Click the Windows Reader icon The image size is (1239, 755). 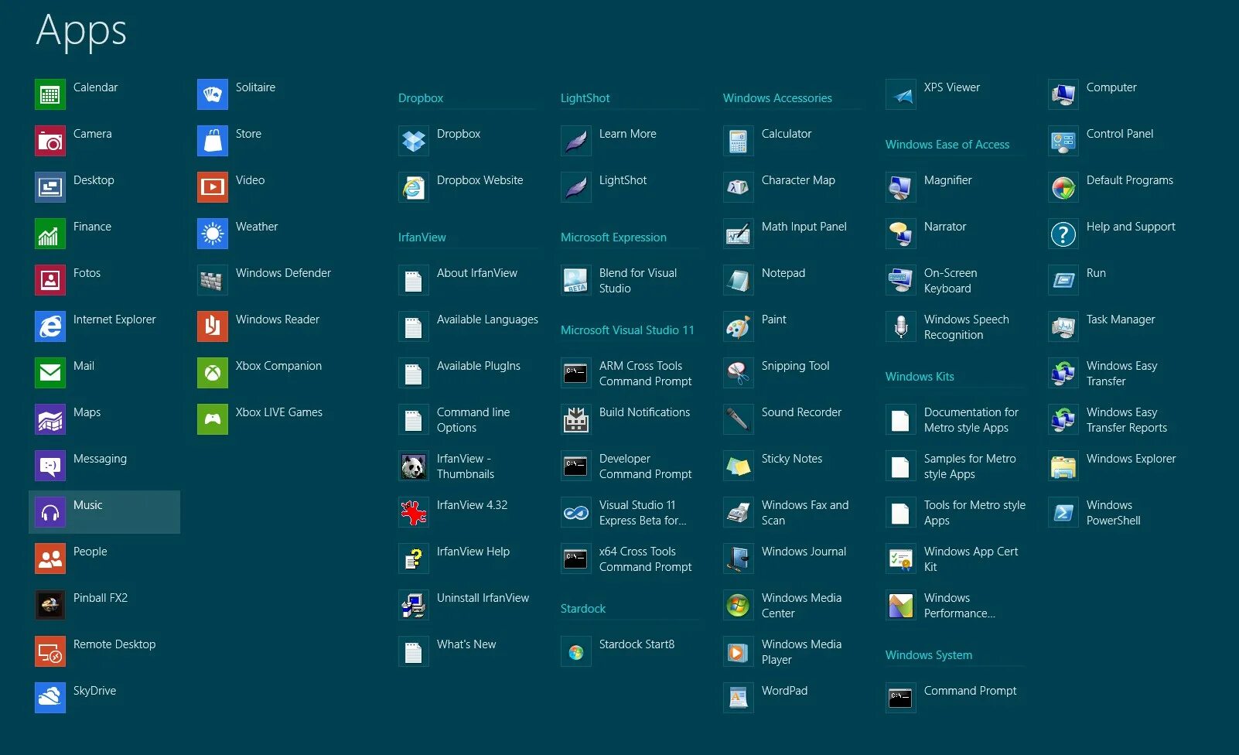click(213, 326)
